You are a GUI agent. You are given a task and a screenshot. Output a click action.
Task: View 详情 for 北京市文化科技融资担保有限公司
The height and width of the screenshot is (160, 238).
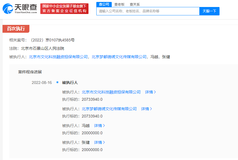(x=150, y=92)
